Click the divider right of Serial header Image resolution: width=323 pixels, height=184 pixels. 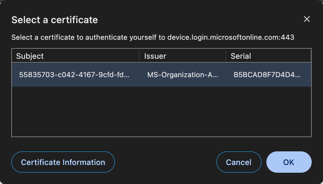point(310,56)
